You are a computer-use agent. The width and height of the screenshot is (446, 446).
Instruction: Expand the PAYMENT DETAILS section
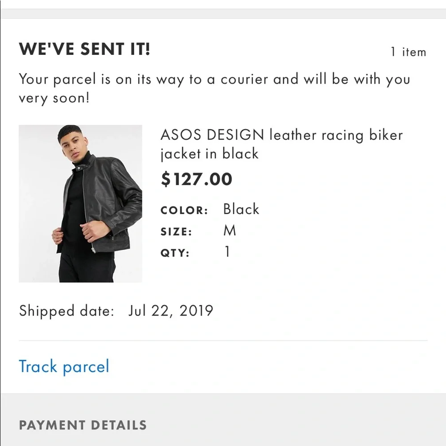coord(83,425)
